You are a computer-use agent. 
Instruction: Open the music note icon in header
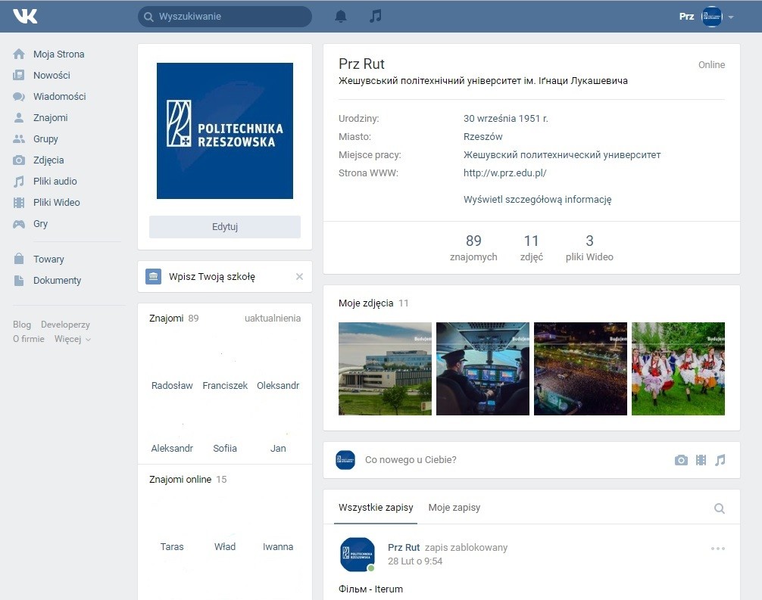click(375, 16)
